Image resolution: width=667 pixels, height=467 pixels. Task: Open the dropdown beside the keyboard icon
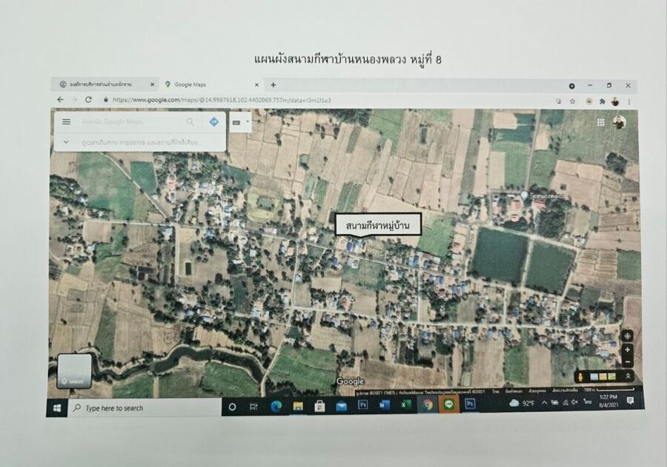pyautogui.click(x=248, y=121)
